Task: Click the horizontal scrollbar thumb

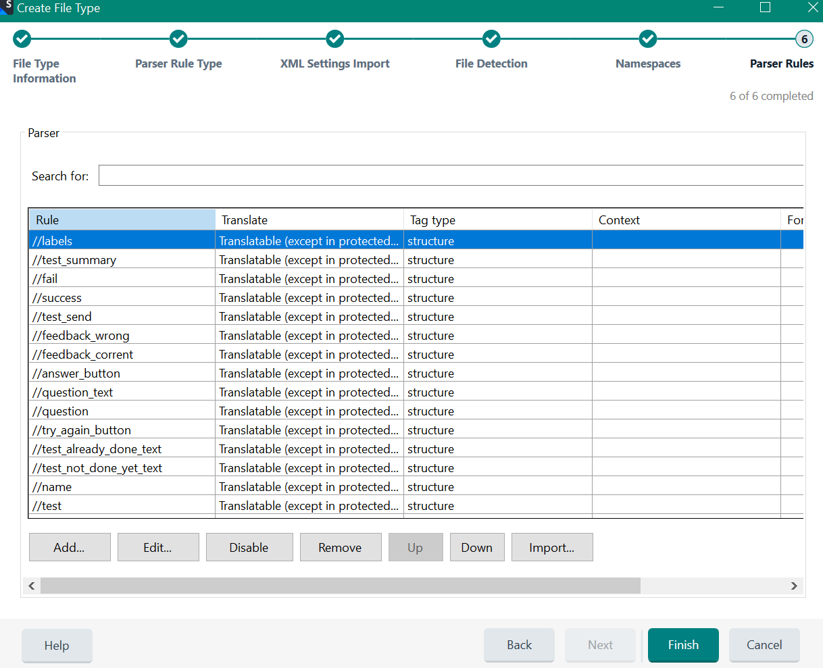Action: 340,586
